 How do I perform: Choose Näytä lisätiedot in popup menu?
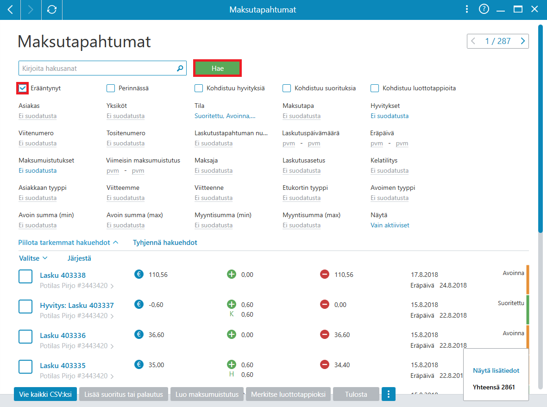(496, 371)
